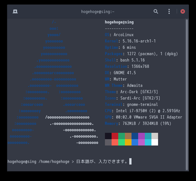Click the dark gray color swatch
The image size is (196, 181).
coord(108,142)
